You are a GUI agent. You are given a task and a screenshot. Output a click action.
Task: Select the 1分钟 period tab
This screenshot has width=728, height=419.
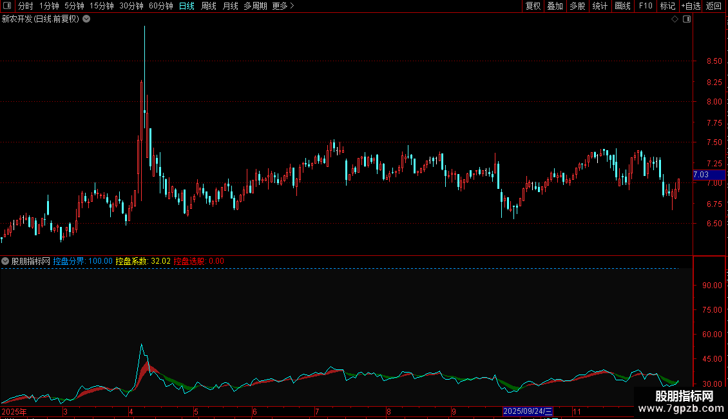point(49,6)
